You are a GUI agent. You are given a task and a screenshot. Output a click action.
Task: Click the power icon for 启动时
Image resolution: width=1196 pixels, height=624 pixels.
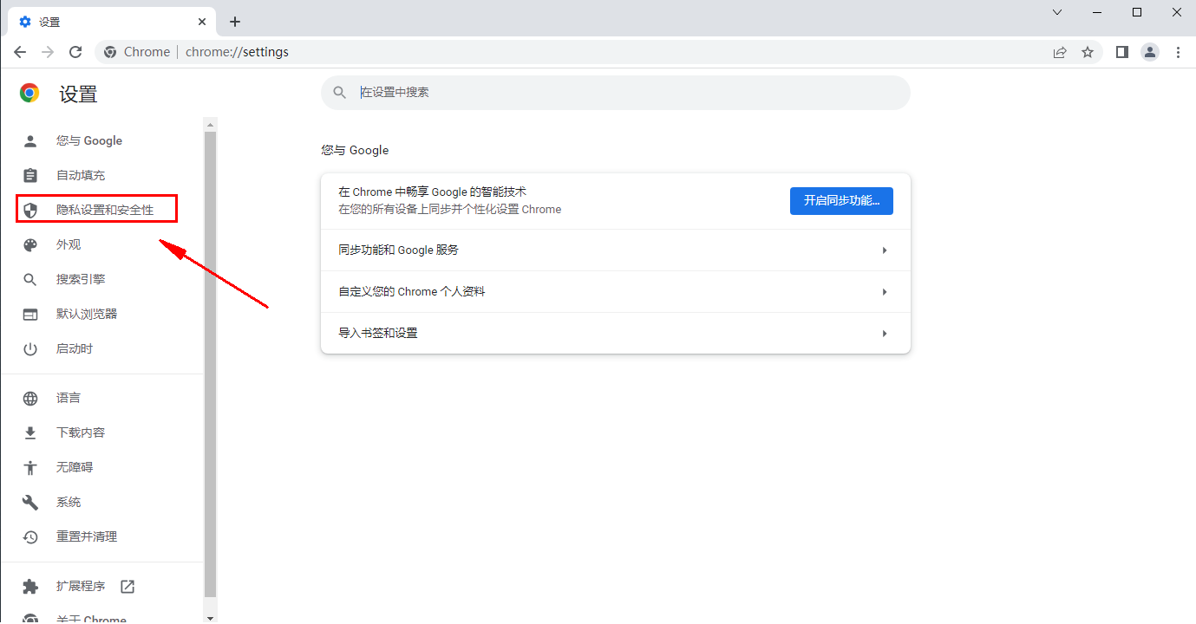[30, 348]
